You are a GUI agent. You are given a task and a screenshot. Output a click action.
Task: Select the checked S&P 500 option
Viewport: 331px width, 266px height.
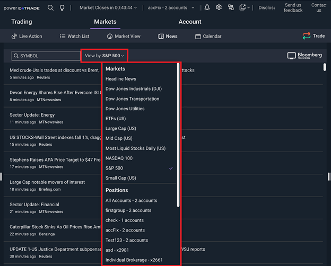[x=140, y=168]
